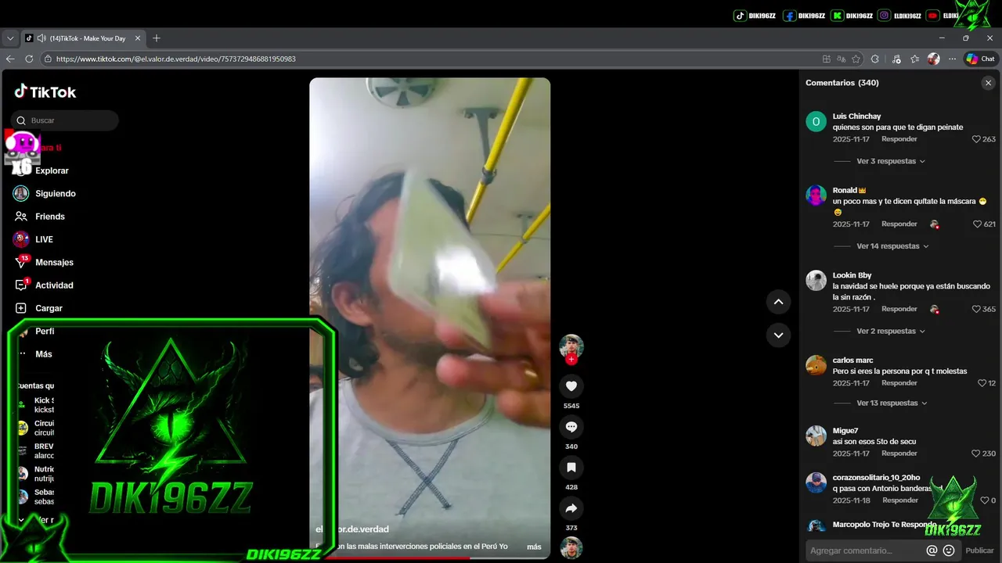Open the emoji picker in comment box
This screenshot has width=1002, height=563.
pyautogui.click(x=949, y=550)
